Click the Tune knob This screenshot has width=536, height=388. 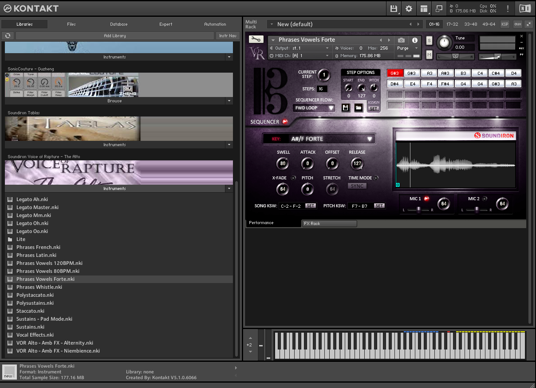(x=443, y=43)
